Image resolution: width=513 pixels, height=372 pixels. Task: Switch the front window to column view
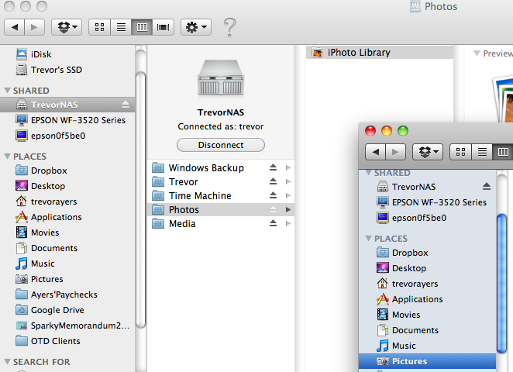coord(503,152)
